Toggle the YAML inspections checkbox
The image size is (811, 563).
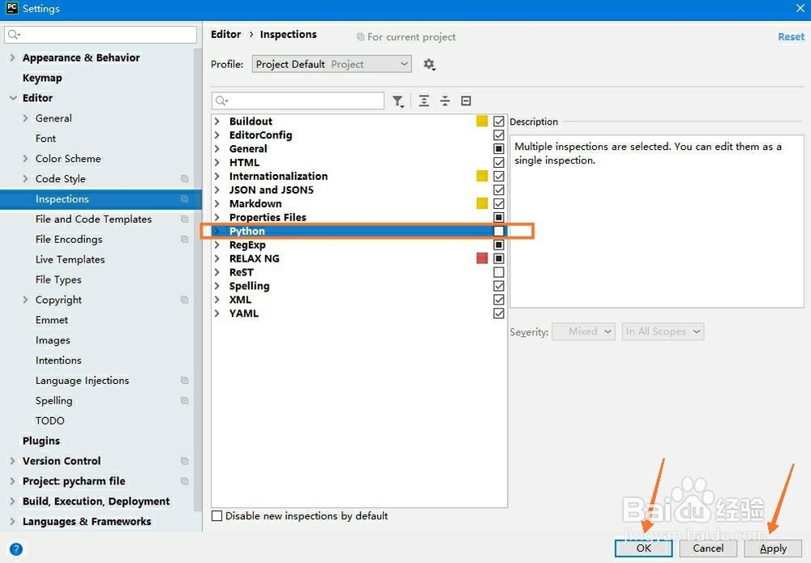[x=499, y=313]
